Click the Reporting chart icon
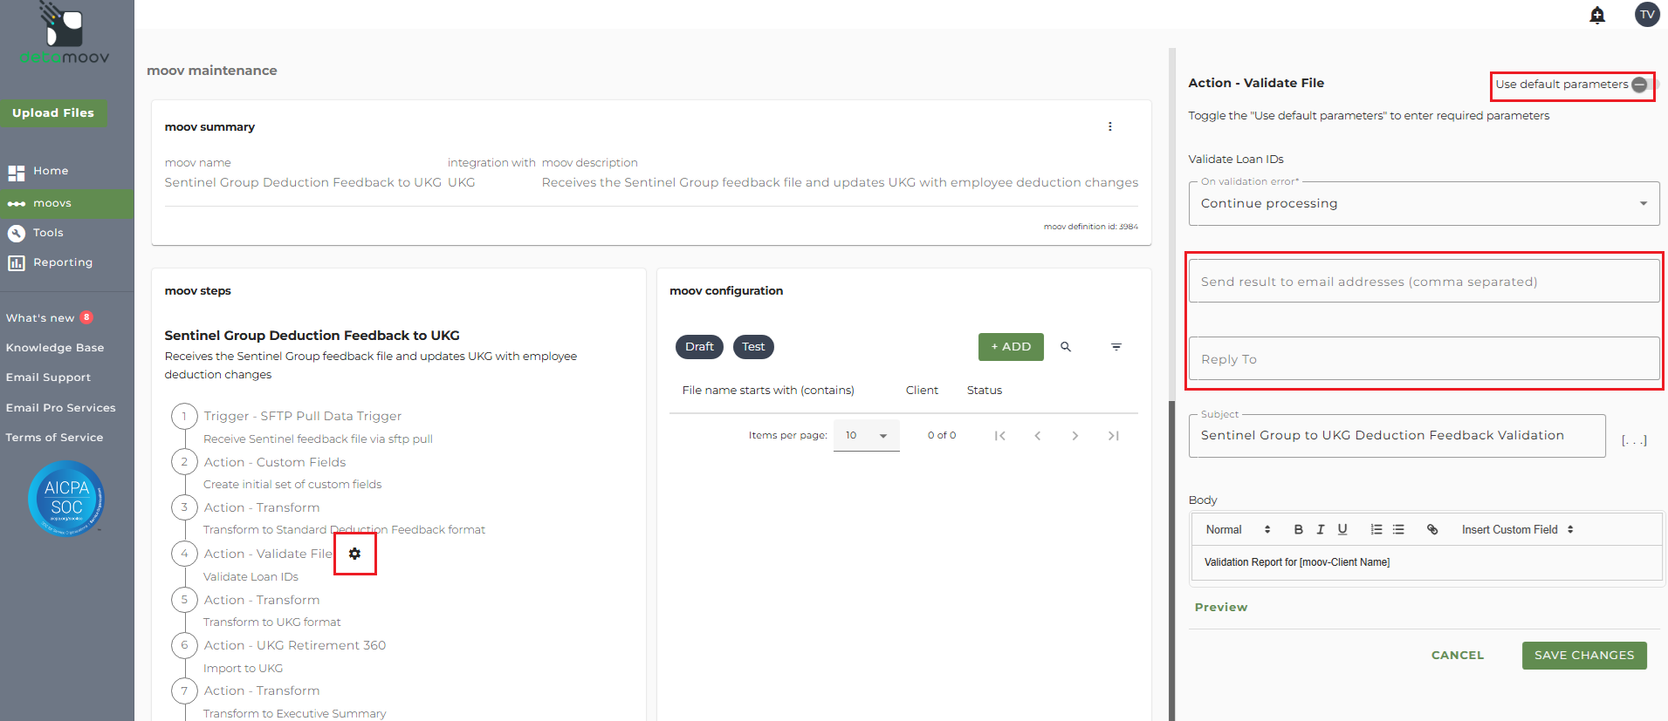 [17, 263]
